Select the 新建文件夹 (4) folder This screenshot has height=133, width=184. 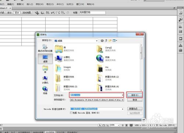pyautogui.click(x=108, y=88)
